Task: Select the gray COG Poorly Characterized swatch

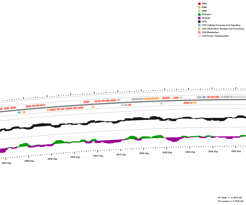Action: 199,36
